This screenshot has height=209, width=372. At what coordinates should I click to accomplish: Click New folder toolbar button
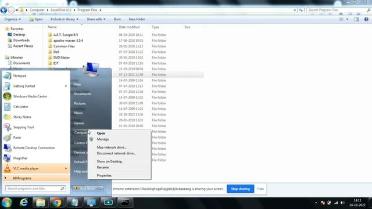pyautogui.click(x=137, y=19)
